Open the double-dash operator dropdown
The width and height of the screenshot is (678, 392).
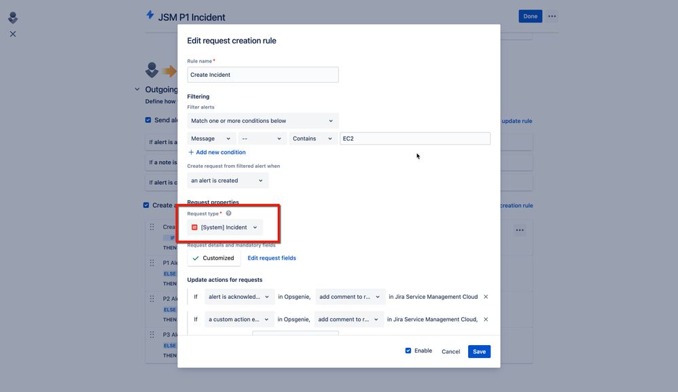[262, 139]
